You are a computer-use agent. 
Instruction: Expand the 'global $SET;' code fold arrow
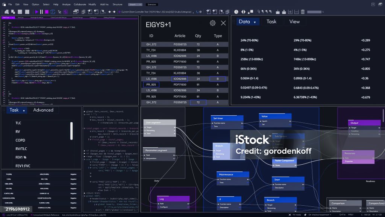[85, 196]
